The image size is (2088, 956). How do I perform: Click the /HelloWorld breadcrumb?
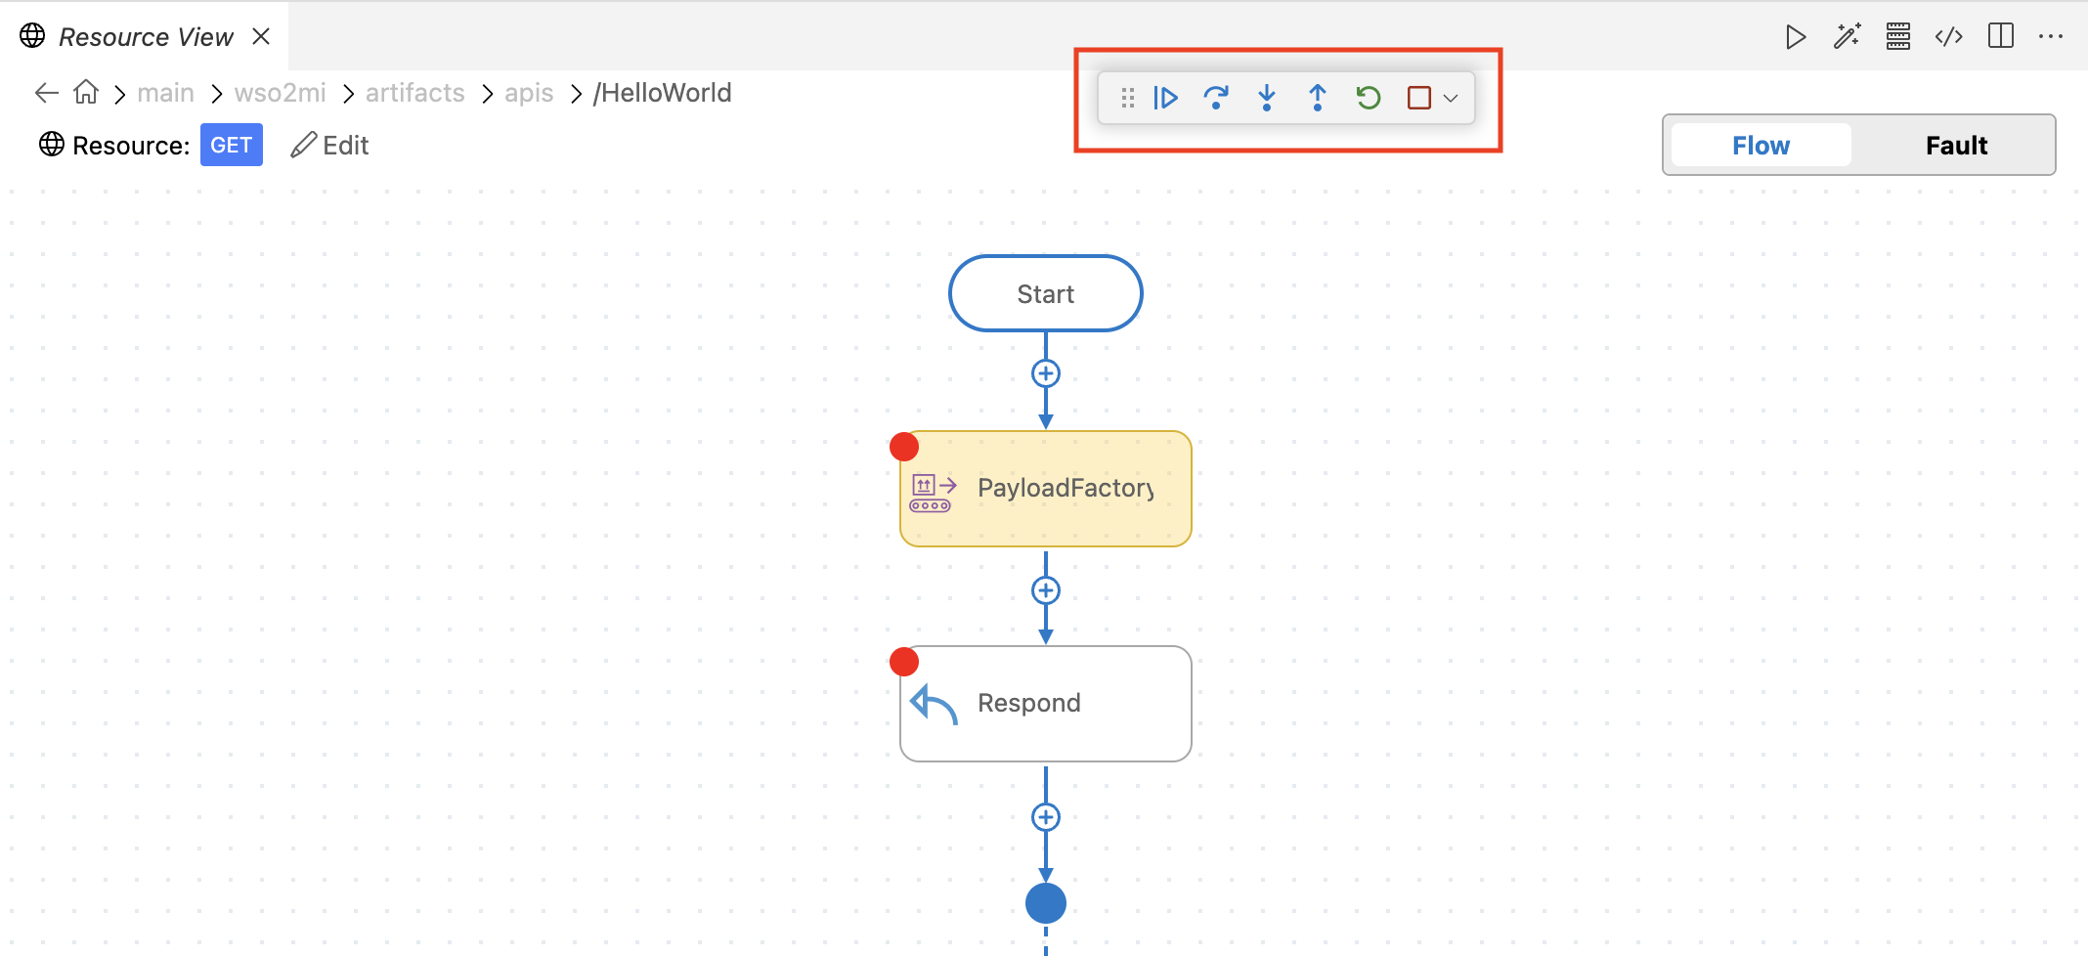662,93
